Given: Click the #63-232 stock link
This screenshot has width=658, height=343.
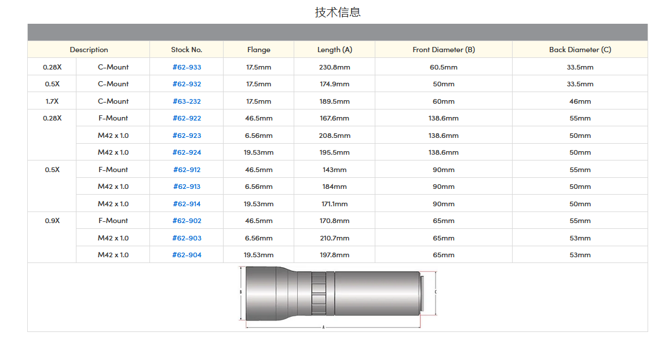Looking at the screenshot, I should point(187,101).
